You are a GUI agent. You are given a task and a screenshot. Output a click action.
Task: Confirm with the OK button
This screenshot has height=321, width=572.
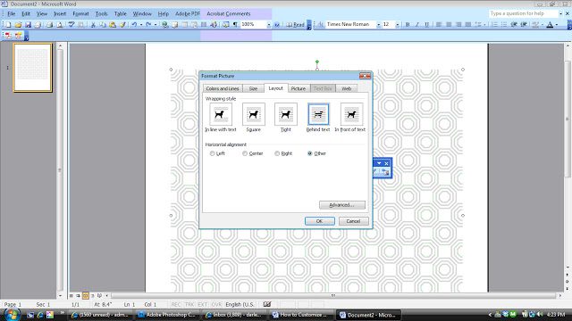pos(320,221)
